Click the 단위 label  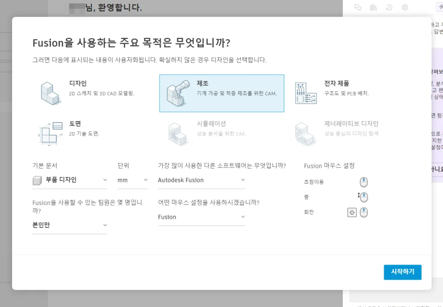tap(123, 166)
